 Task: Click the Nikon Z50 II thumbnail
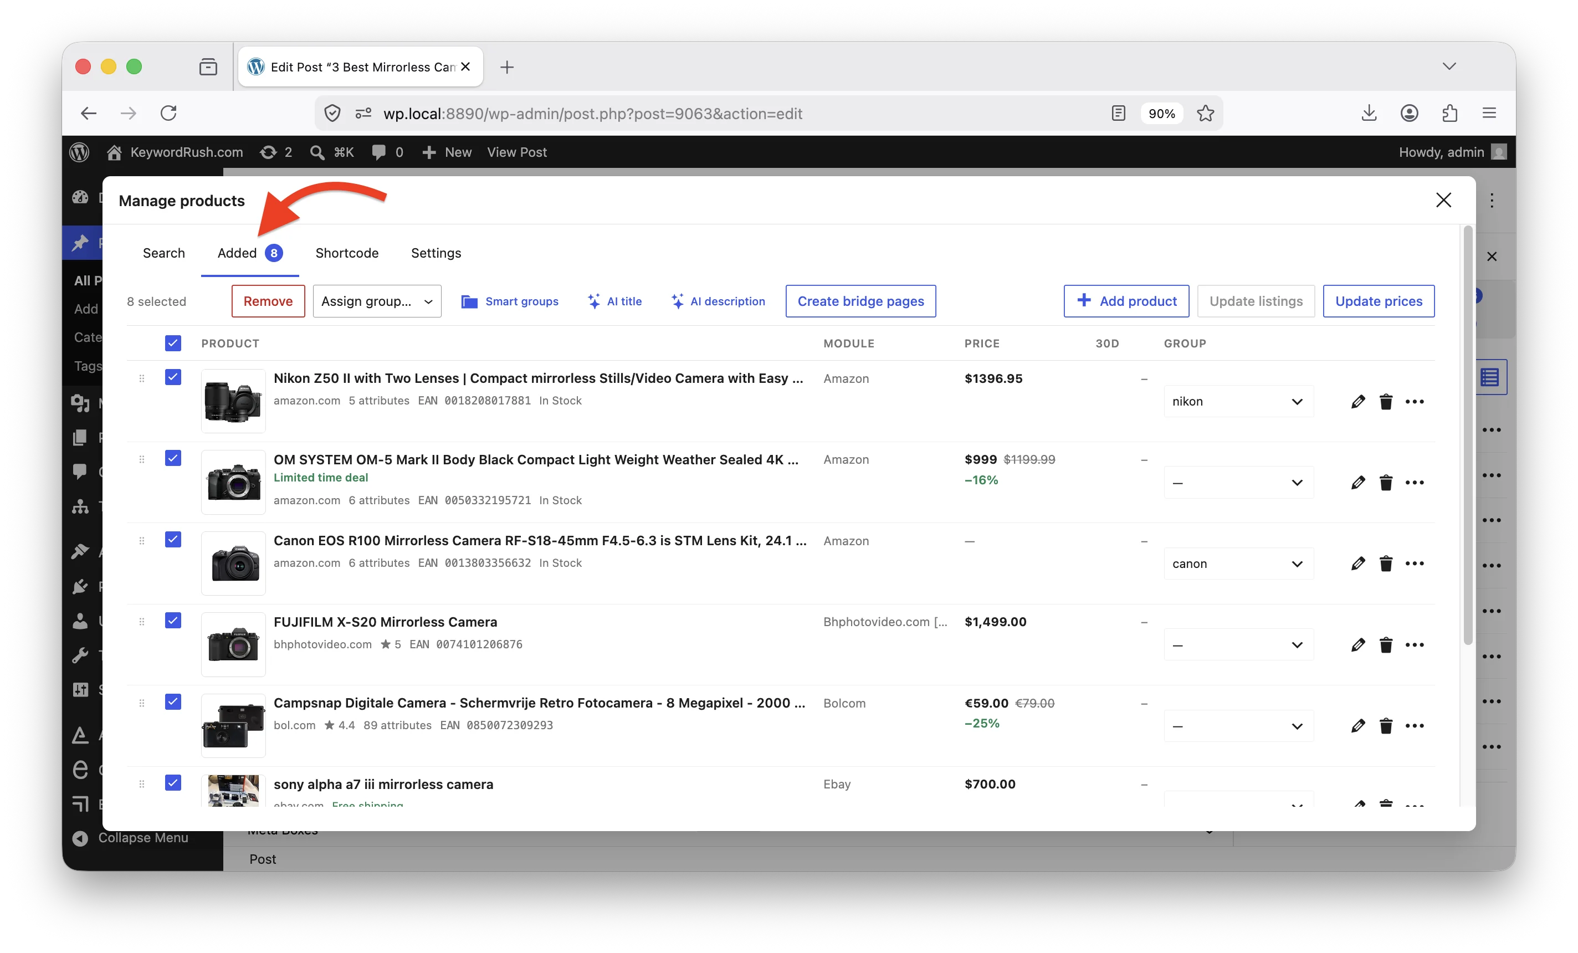233,402
